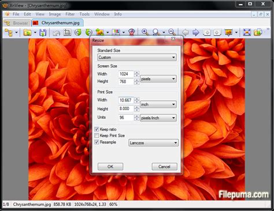Click OK in the Resize dialog

pyautogui.click(x=110, y=167)
